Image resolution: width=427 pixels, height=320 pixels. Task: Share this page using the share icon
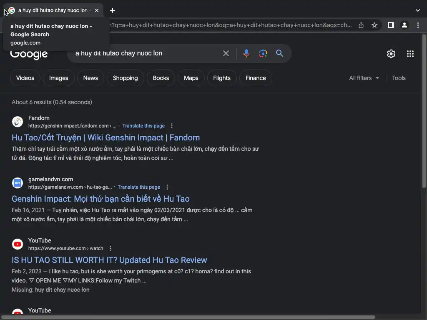click(361, 25)
